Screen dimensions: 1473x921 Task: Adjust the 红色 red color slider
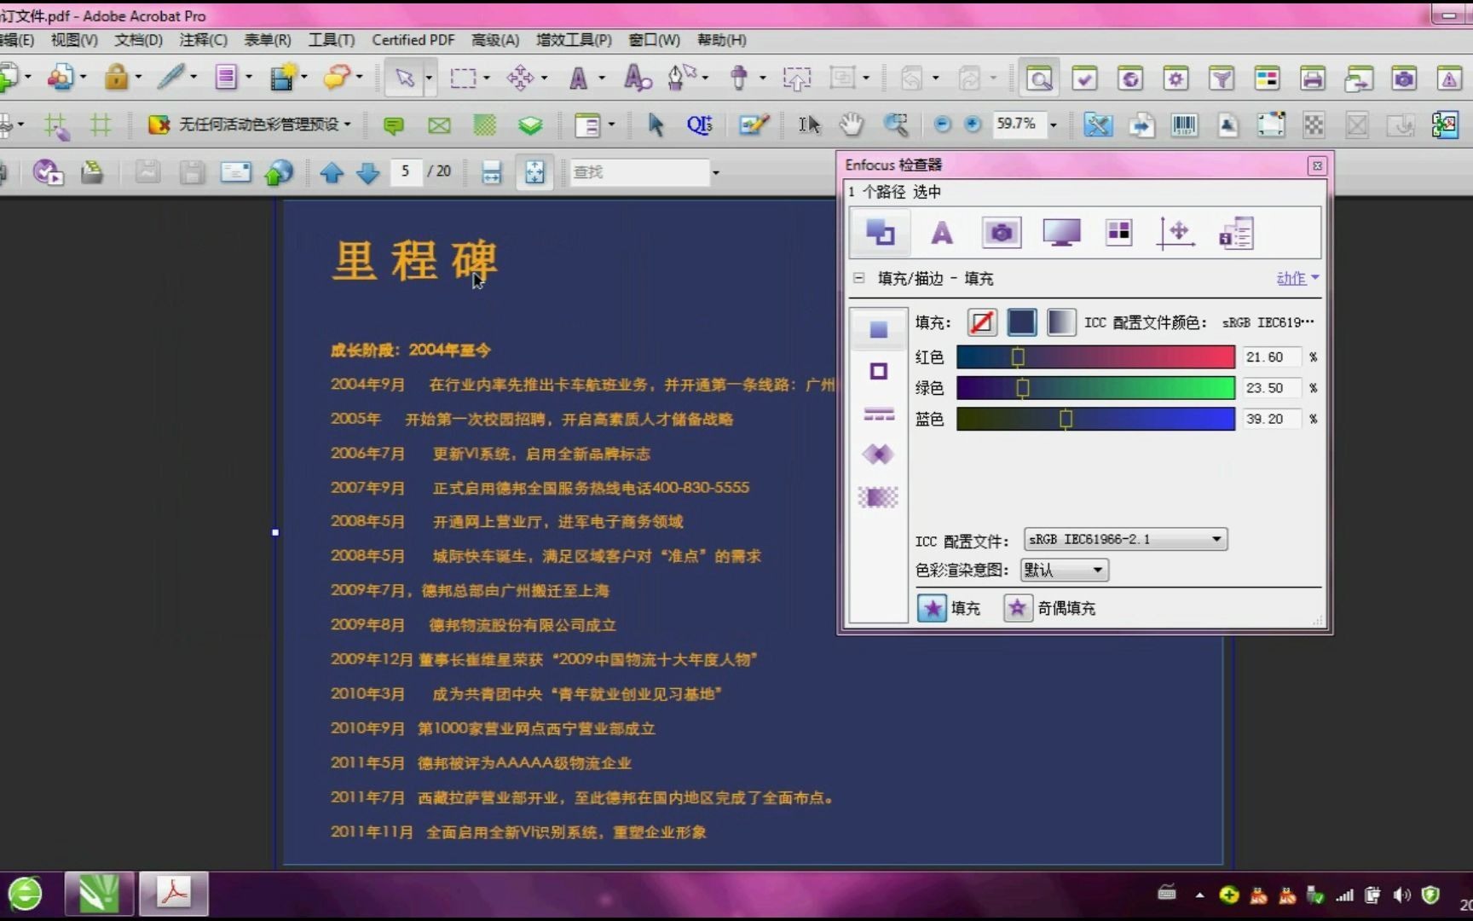click(x=1095, y=356)
